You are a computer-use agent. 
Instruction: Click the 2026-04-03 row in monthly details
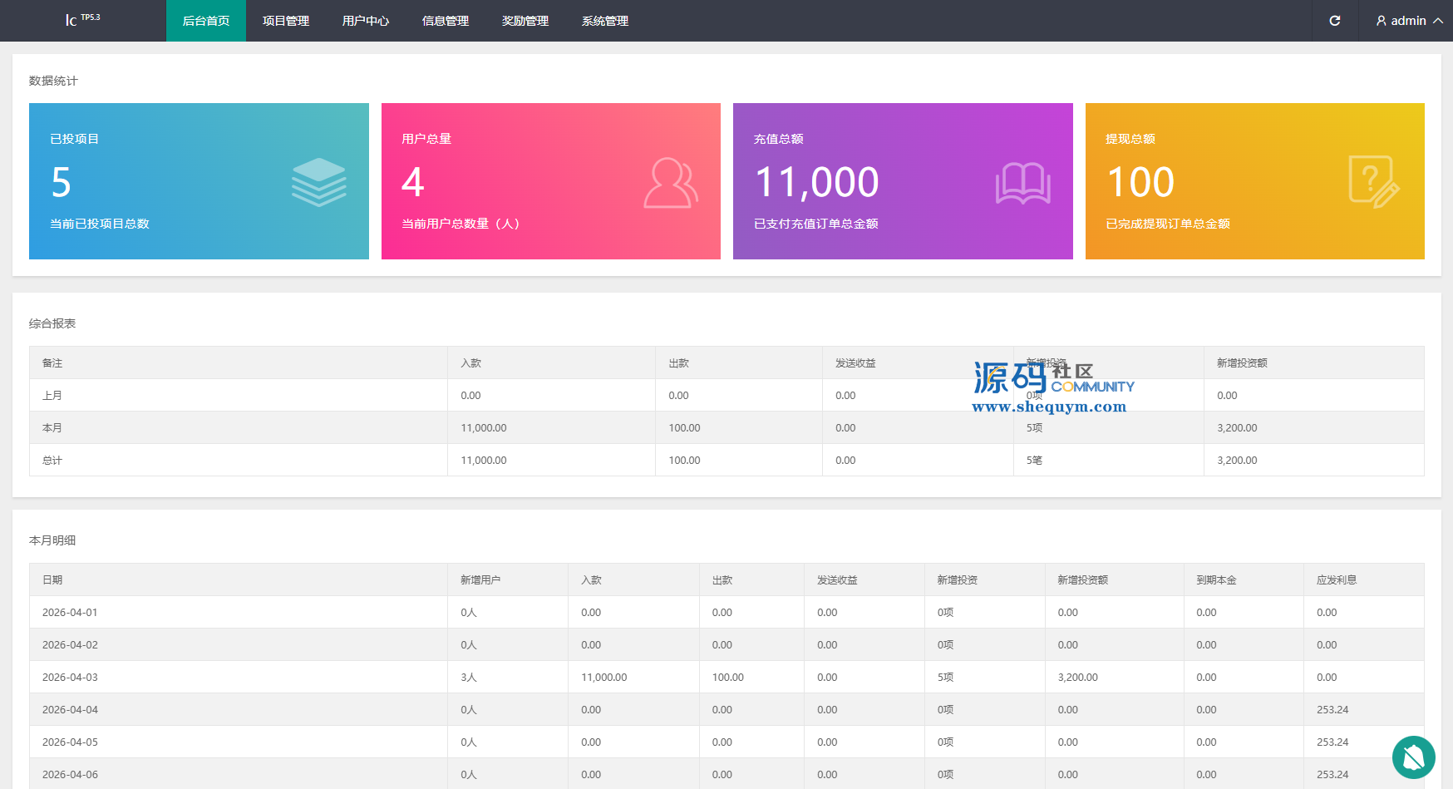[x=70, y=678]
